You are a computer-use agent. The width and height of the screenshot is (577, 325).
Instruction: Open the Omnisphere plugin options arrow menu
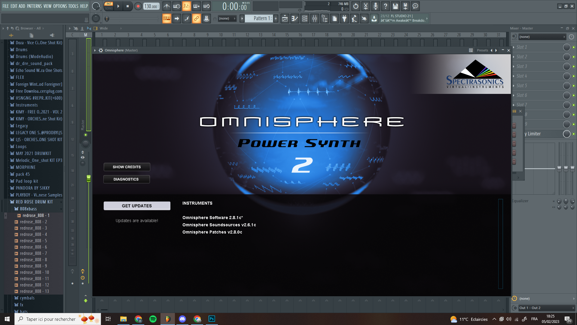tap(95, 50)
